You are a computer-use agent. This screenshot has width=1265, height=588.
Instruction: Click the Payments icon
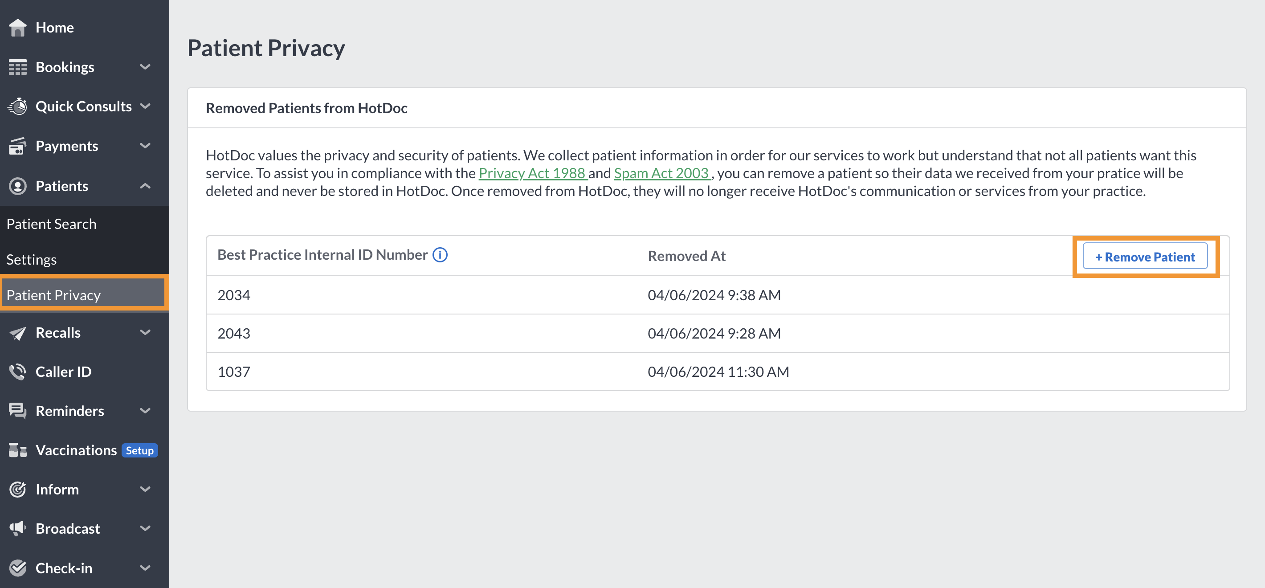click(x=18, y=146)
